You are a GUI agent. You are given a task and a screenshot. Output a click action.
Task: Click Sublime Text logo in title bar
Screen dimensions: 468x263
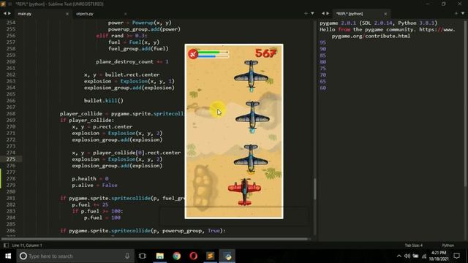coord(3,4)
